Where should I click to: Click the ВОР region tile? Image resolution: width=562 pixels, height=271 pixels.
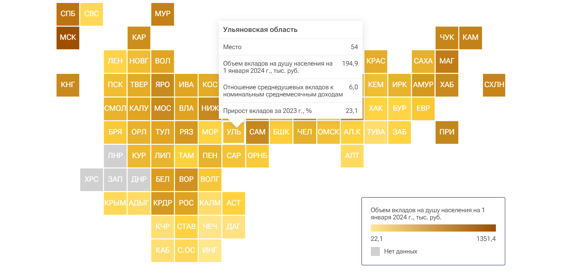point(186,180)
